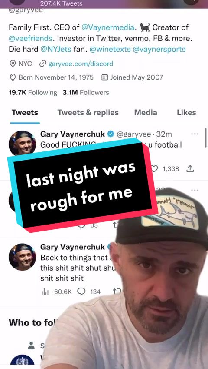
Task: Open Gary Vaynerchuk avatar on third tweet
Action: pos(22,257)
